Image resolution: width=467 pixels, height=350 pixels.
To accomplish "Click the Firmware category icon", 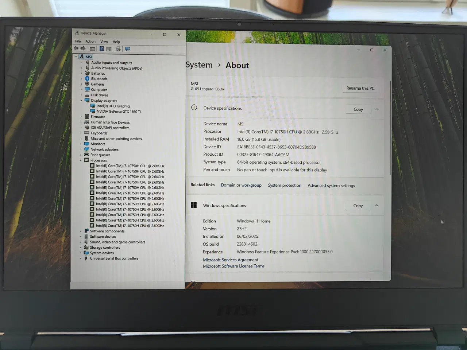I will (87, 117).
